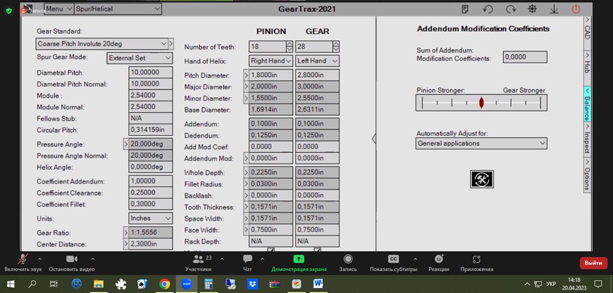
Task: Open the pinion Hand of Helix dropdown
Action: tap(271, 61)
